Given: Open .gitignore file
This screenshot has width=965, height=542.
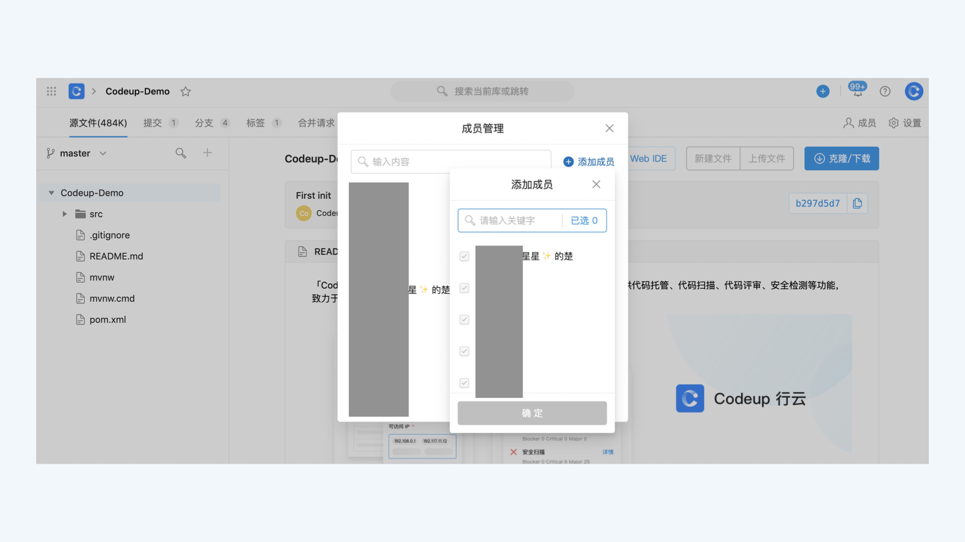Looking at the screenshot, I should click(x=110, y=235).
